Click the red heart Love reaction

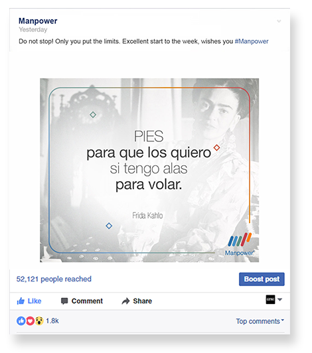click(30, 320)
